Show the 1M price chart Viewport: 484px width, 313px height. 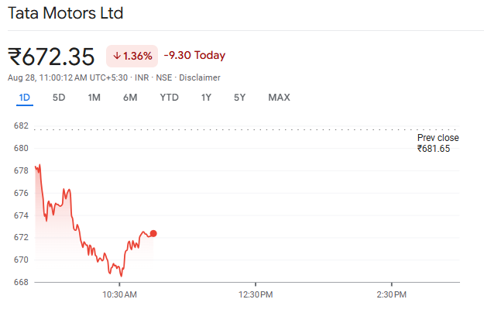94,98
